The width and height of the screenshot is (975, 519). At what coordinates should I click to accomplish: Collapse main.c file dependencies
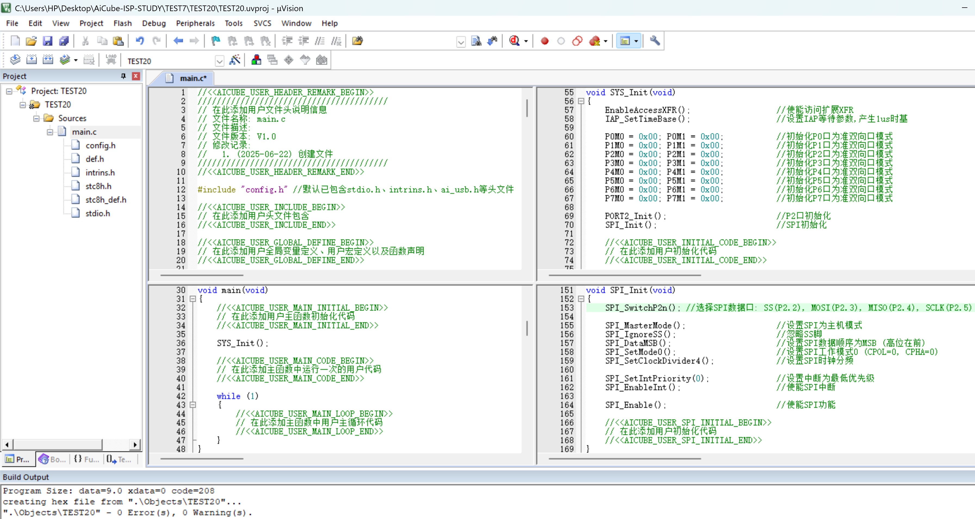point(50,132)
